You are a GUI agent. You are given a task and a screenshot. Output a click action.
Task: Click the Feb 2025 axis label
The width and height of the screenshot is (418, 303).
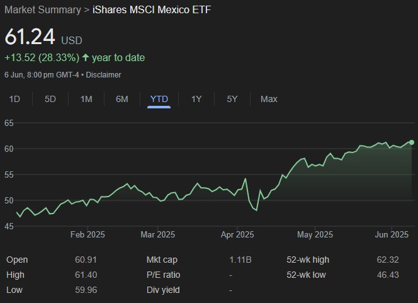[88, 235]
